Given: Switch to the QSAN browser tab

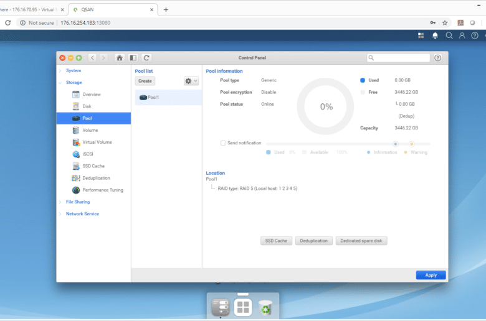Looking at the screenshot, I should (x=113, y=9).
